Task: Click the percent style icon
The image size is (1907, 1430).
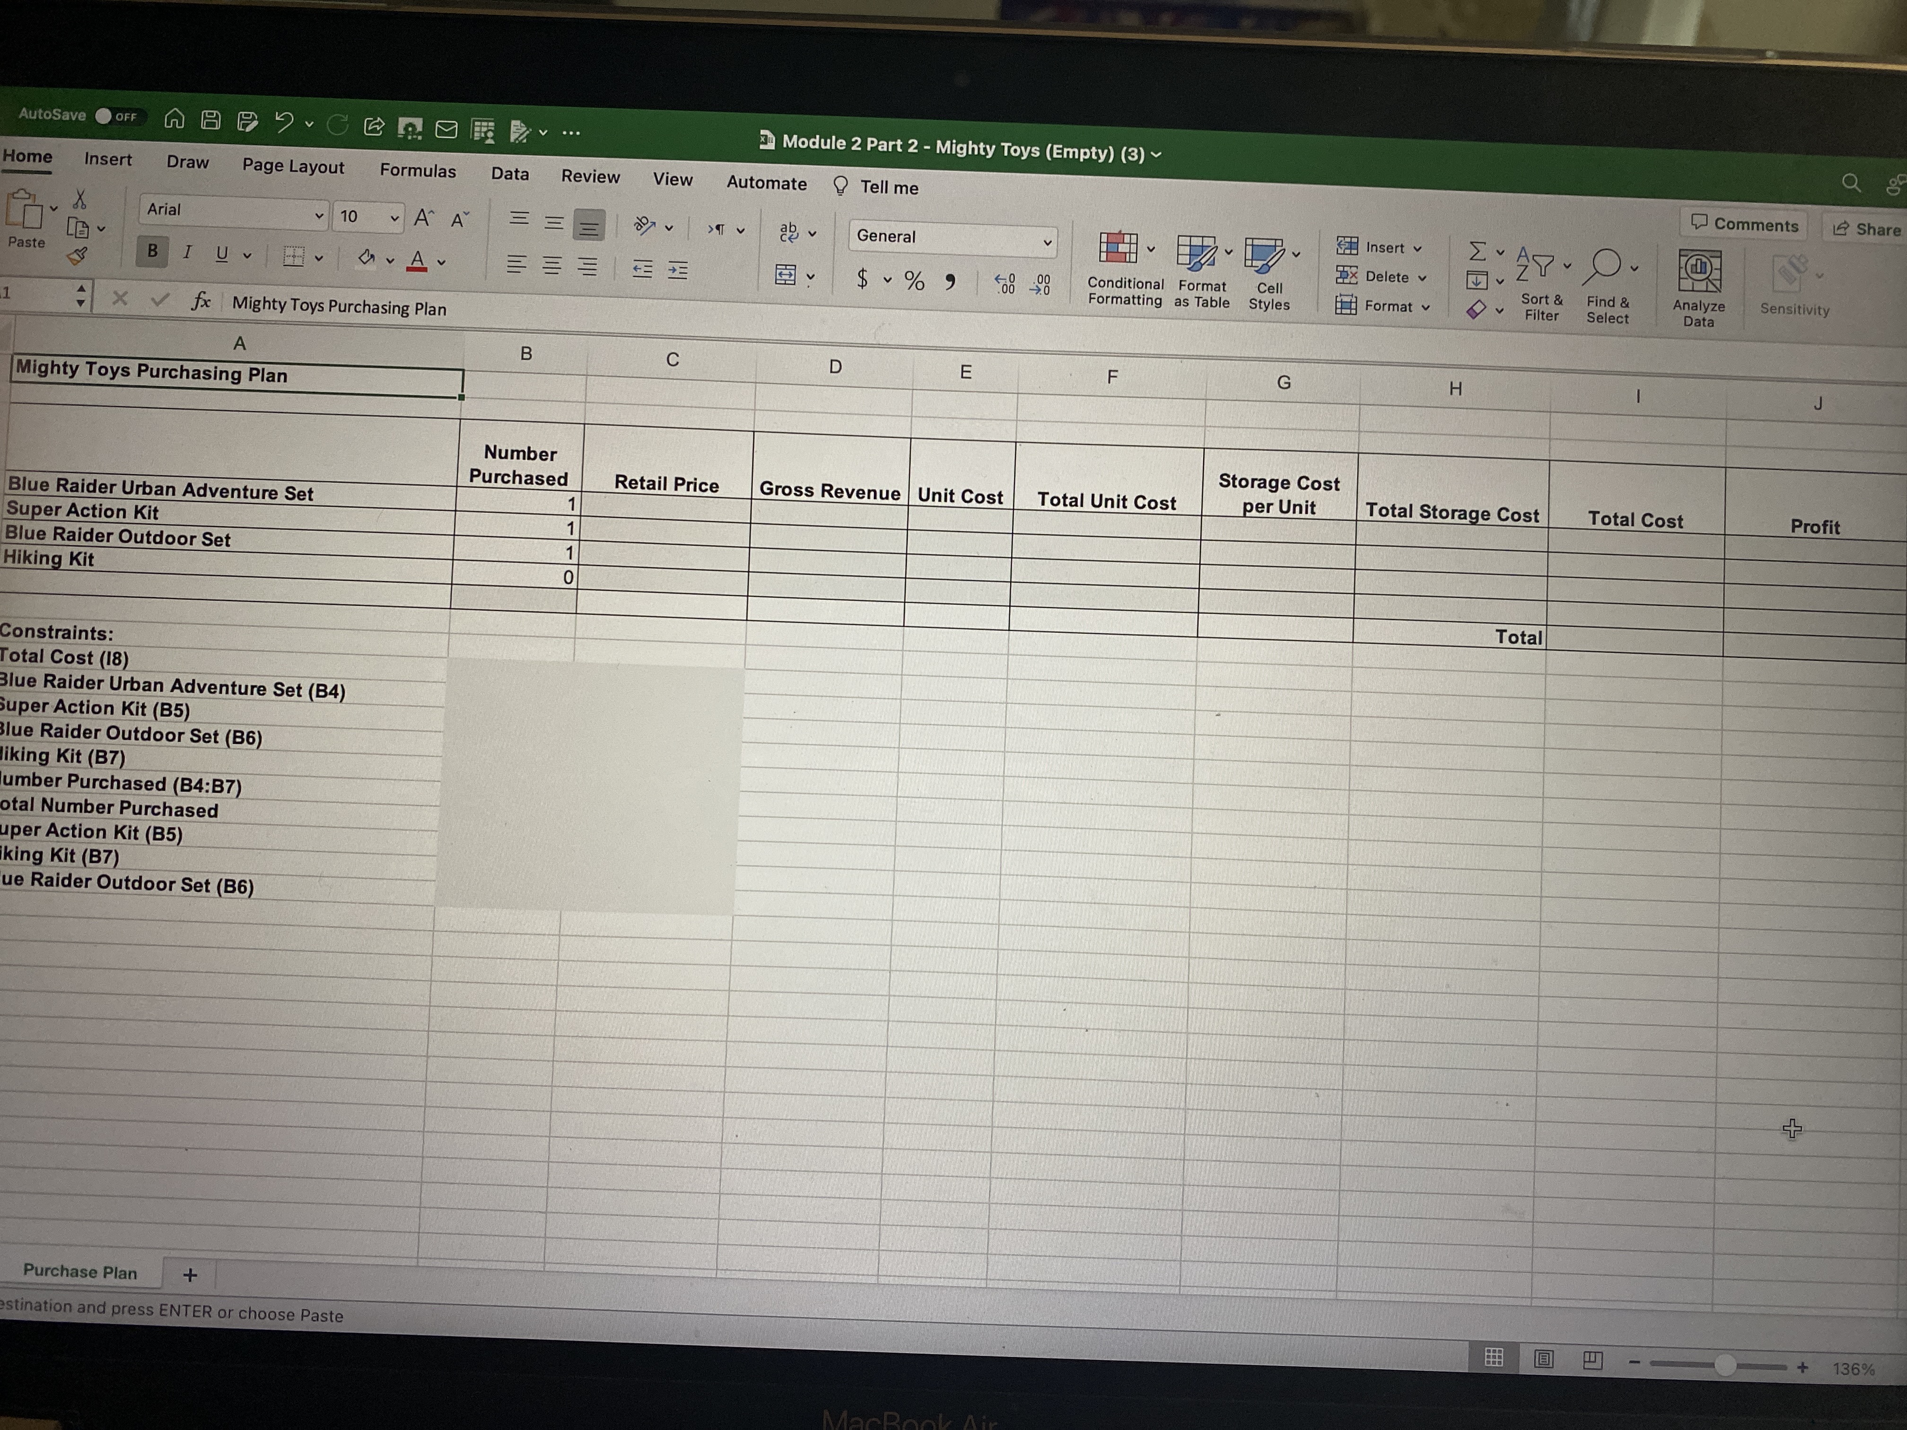Action: [x=914, y=280]
